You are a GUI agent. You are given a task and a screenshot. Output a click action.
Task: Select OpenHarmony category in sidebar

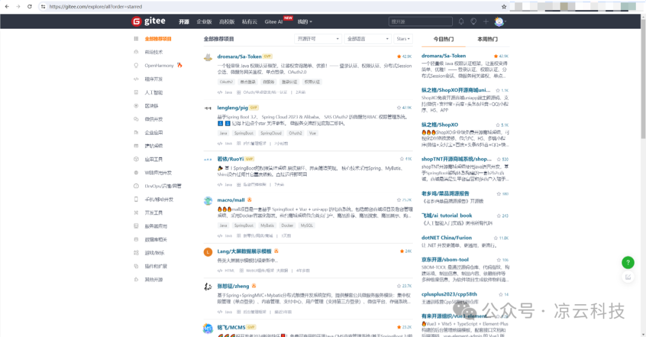coord(159,65)
